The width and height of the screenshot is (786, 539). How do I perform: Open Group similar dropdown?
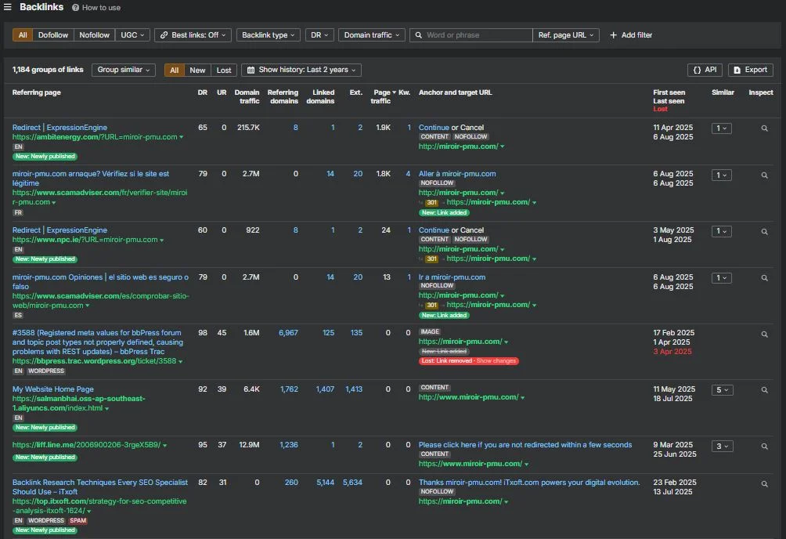tap(124, 70)
